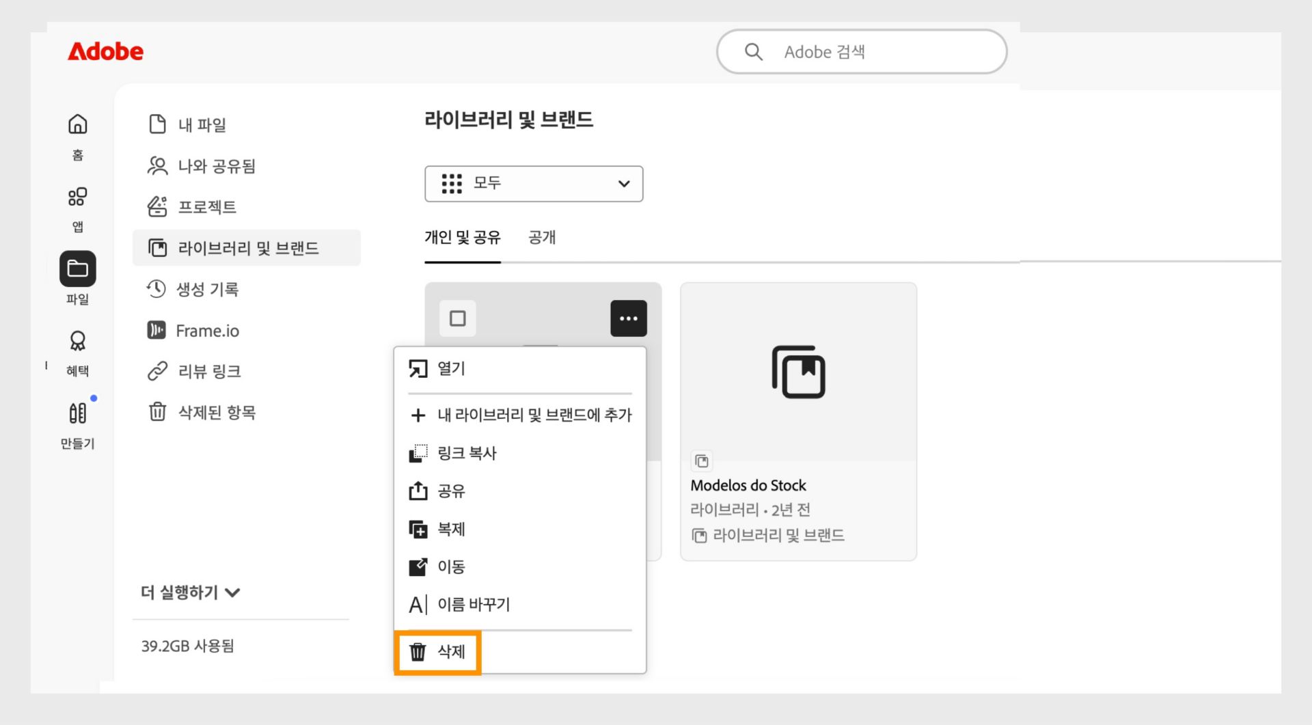This screenshot has width=1312, height=725.
Task: Click the Adobe 검색 search field
Action: point(862,52)
